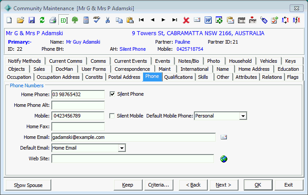Image resolution: width=308 pixels, height=195 pixels.
Task: Run the ABC spell check icon
Action: 97,20
